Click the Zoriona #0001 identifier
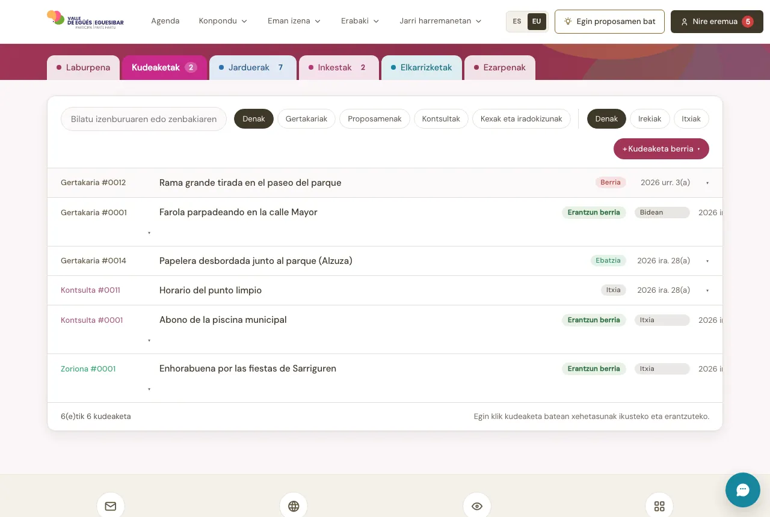This screenshot has height=517, width=770. tap(88, 369)
